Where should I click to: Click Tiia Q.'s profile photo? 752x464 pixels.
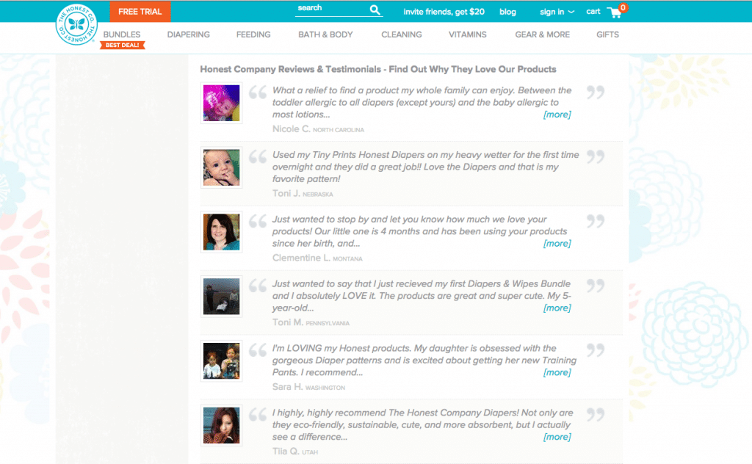coord(221,425)
